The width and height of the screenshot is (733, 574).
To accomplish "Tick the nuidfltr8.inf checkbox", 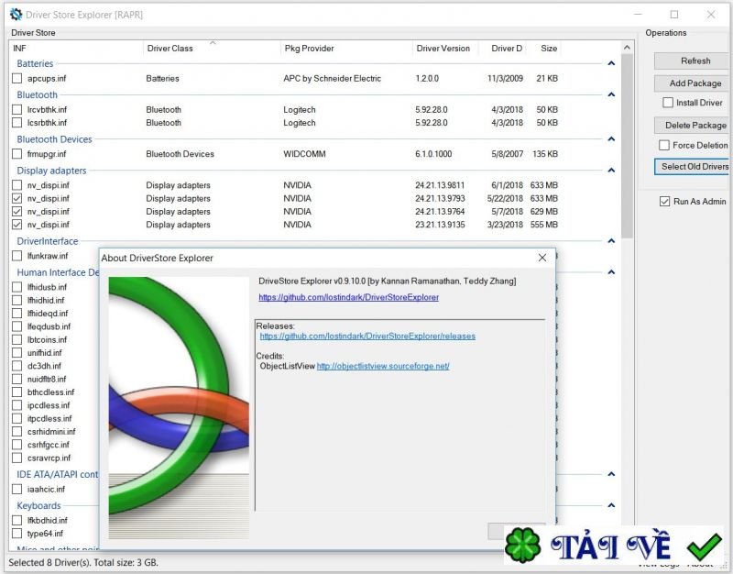I will [x=16, y=379].
